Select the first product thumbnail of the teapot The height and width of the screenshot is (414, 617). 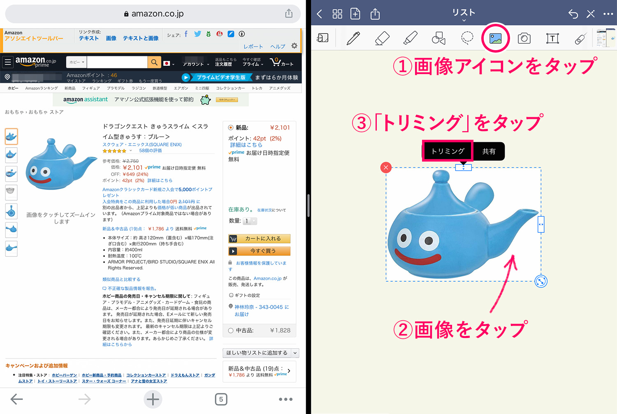point(11,136)
